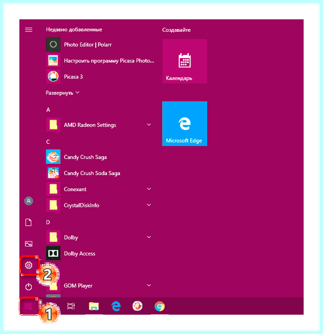Image resolution: width=323 pixels, height=334 pixels.
Task: Click the letter D section header
Action: [x=48, y=222]
